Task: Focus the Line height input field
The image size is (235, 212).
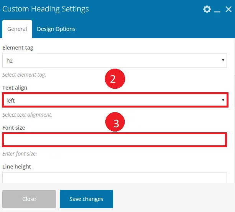Action: pos(114,178)
